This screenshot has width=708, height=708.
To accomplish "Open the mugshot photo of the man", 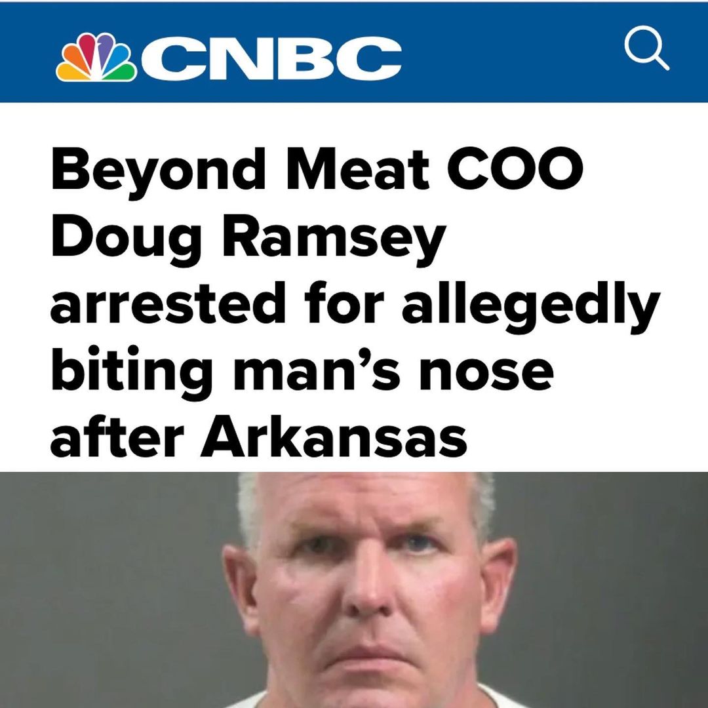I will [x=354, y=590].
